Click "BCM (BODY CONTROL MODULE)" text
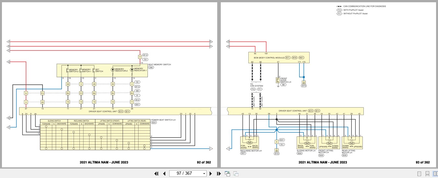This screenshot has width=438, height=178. pos(269,57)
